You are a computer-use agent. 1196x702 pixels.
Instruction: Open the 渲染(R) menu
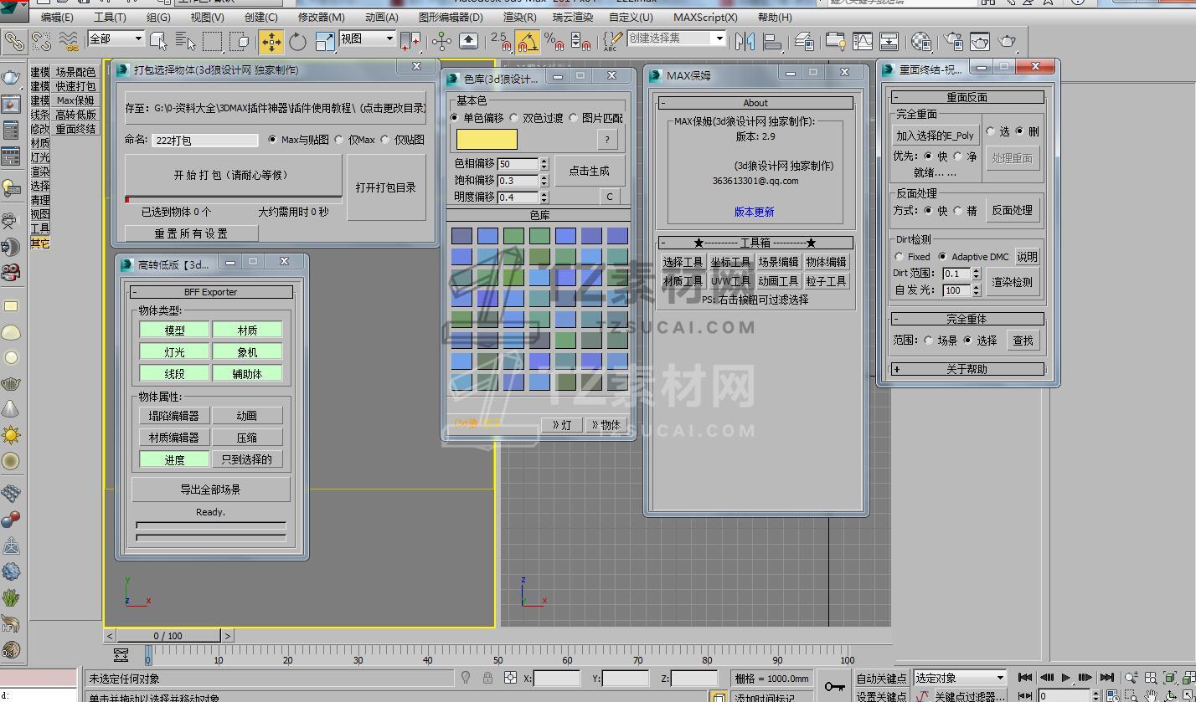pos(519,17)
